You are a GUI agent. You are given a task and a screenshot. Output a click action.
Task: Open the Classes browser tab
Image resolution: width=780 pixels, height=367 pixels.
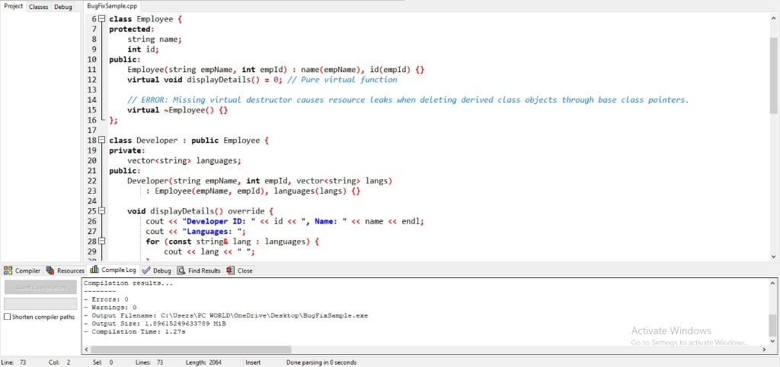coord(38,7)
